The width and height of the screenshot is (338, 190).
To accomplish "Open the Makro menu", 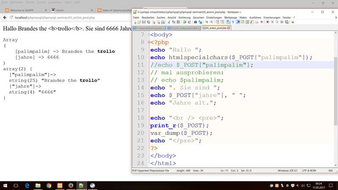I will click(x=243, y=17).
